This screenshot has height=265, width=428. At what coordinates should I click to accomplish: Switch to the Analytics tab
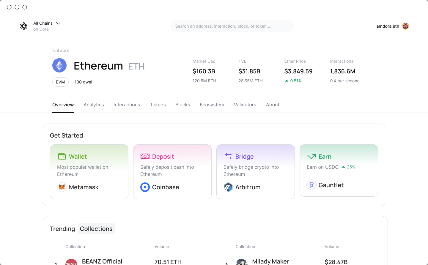pos(94,105)
